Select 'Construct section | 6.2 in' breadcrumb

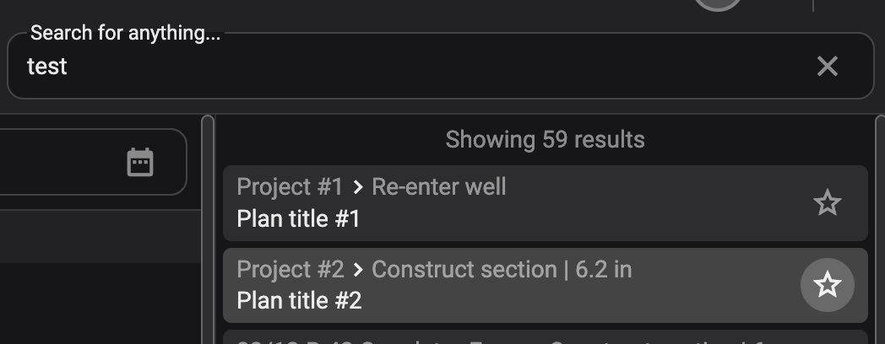click(x=502, y=269)
